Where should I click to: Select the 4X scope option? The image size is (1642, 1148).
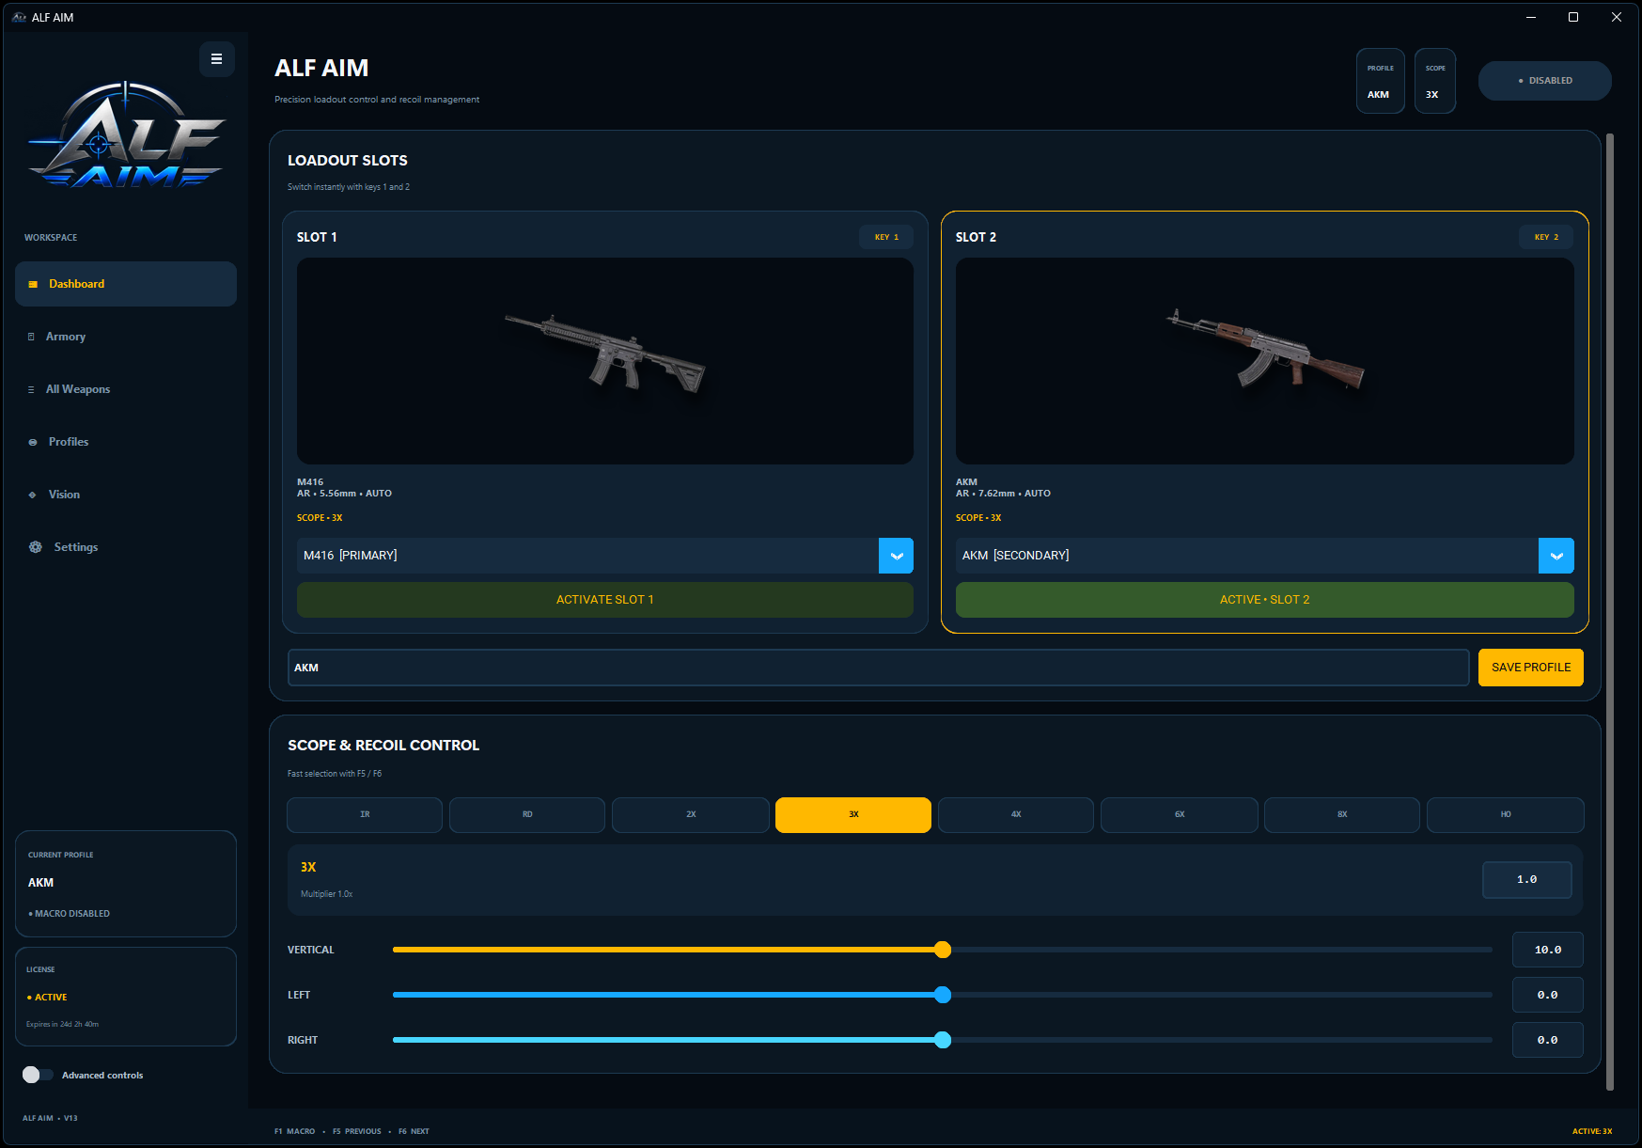click(1016, 814)
